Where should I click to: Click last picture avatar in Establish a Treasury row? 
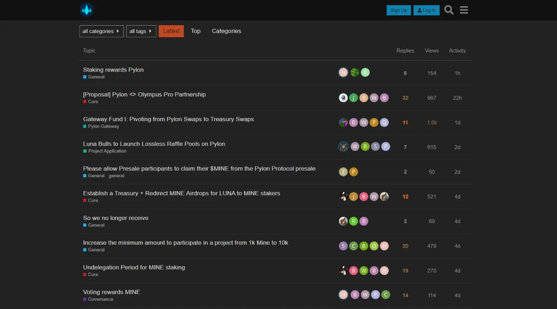384,197
